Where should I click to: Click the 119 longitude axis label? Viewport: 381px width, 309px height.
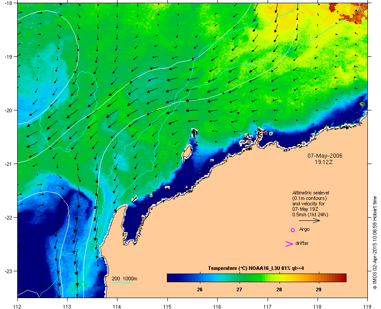(x=367, y=307)
